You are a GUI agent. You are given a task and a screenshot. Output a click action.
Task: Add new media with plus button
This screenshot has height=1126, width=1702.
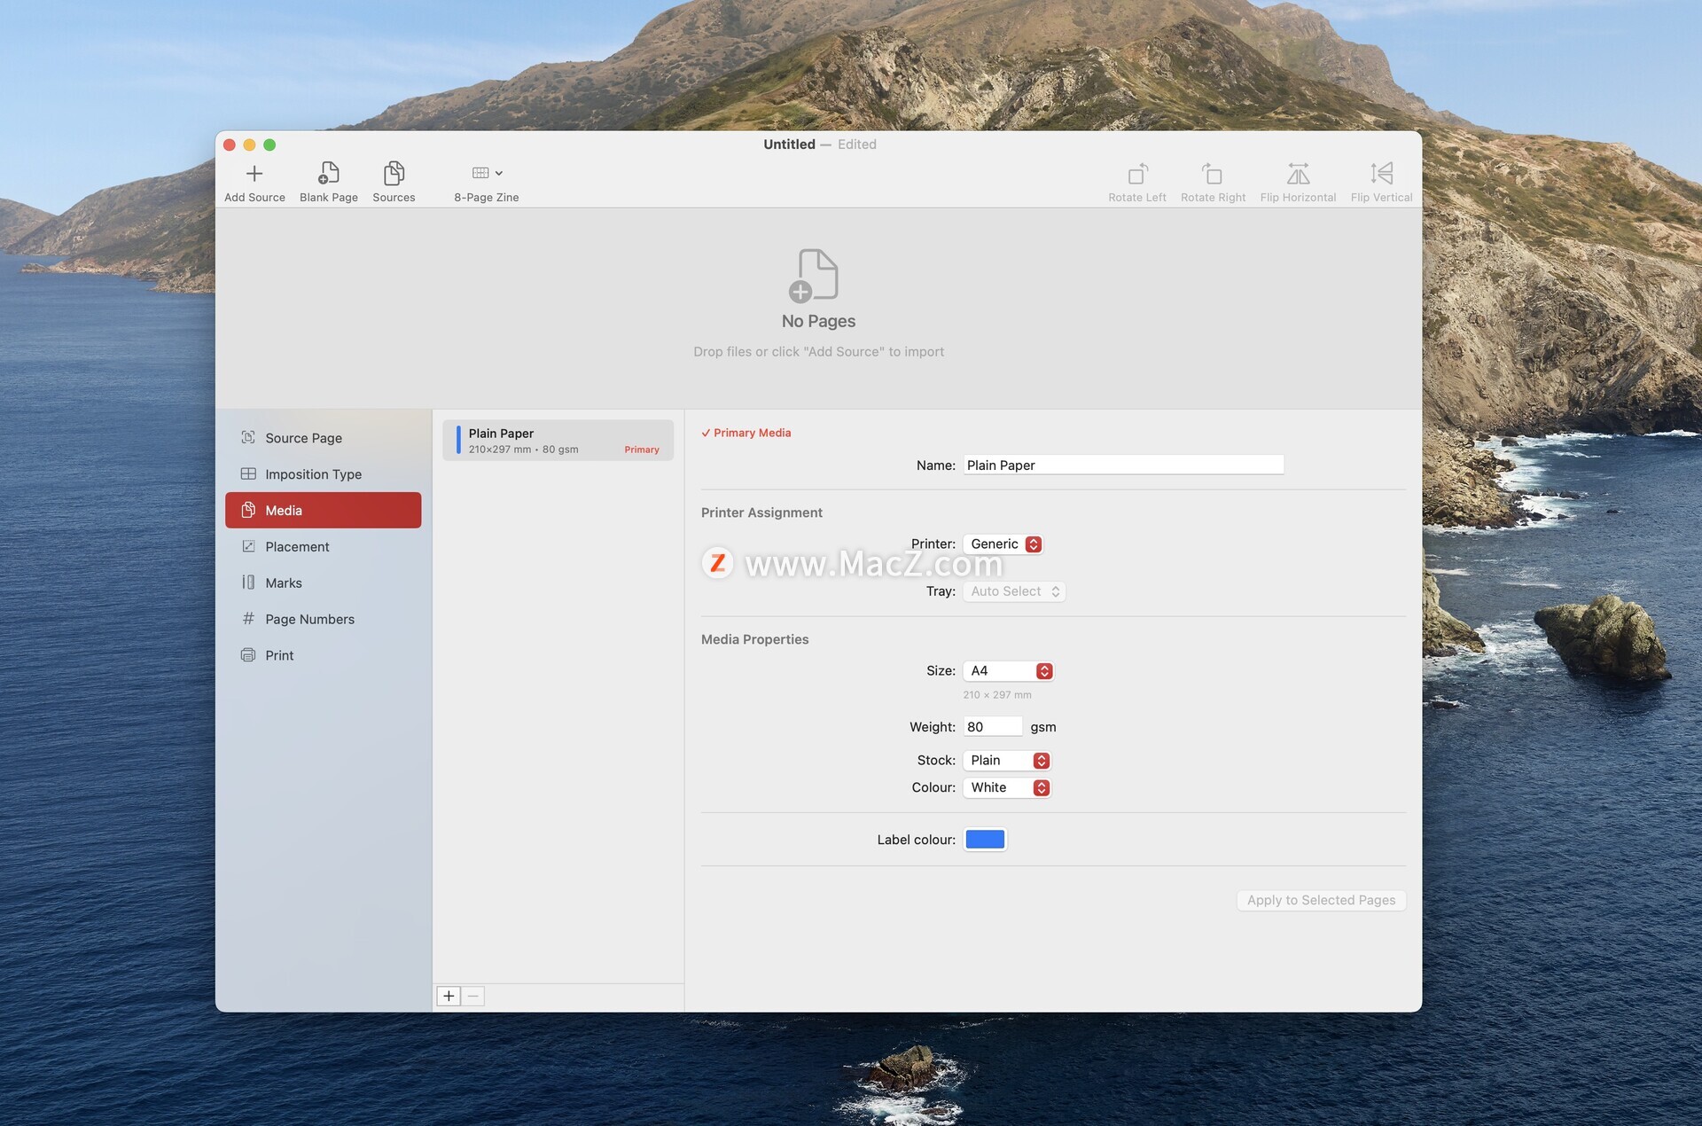[x=449, y=996]
